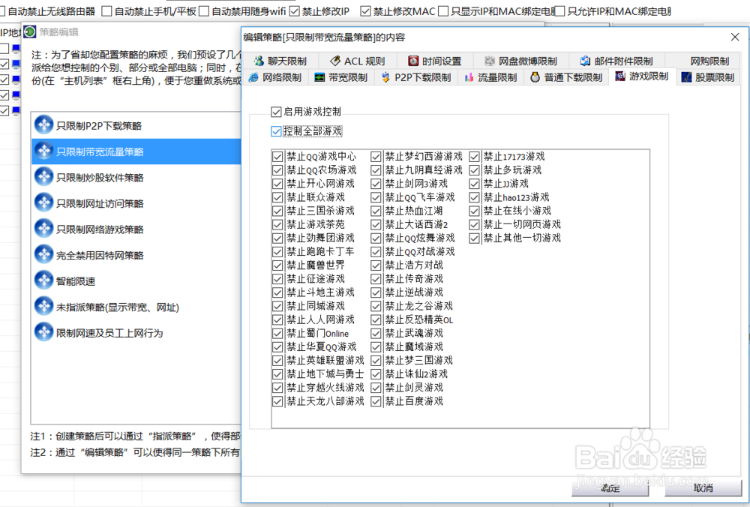Click the 网盘微博限制 tab icon
The width and height of the screenshot is (750, 507).
[x=489, y=61]
